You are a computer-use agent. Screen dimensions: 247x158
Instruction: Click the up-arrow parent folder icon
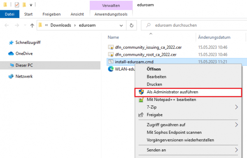click(32, 25)
